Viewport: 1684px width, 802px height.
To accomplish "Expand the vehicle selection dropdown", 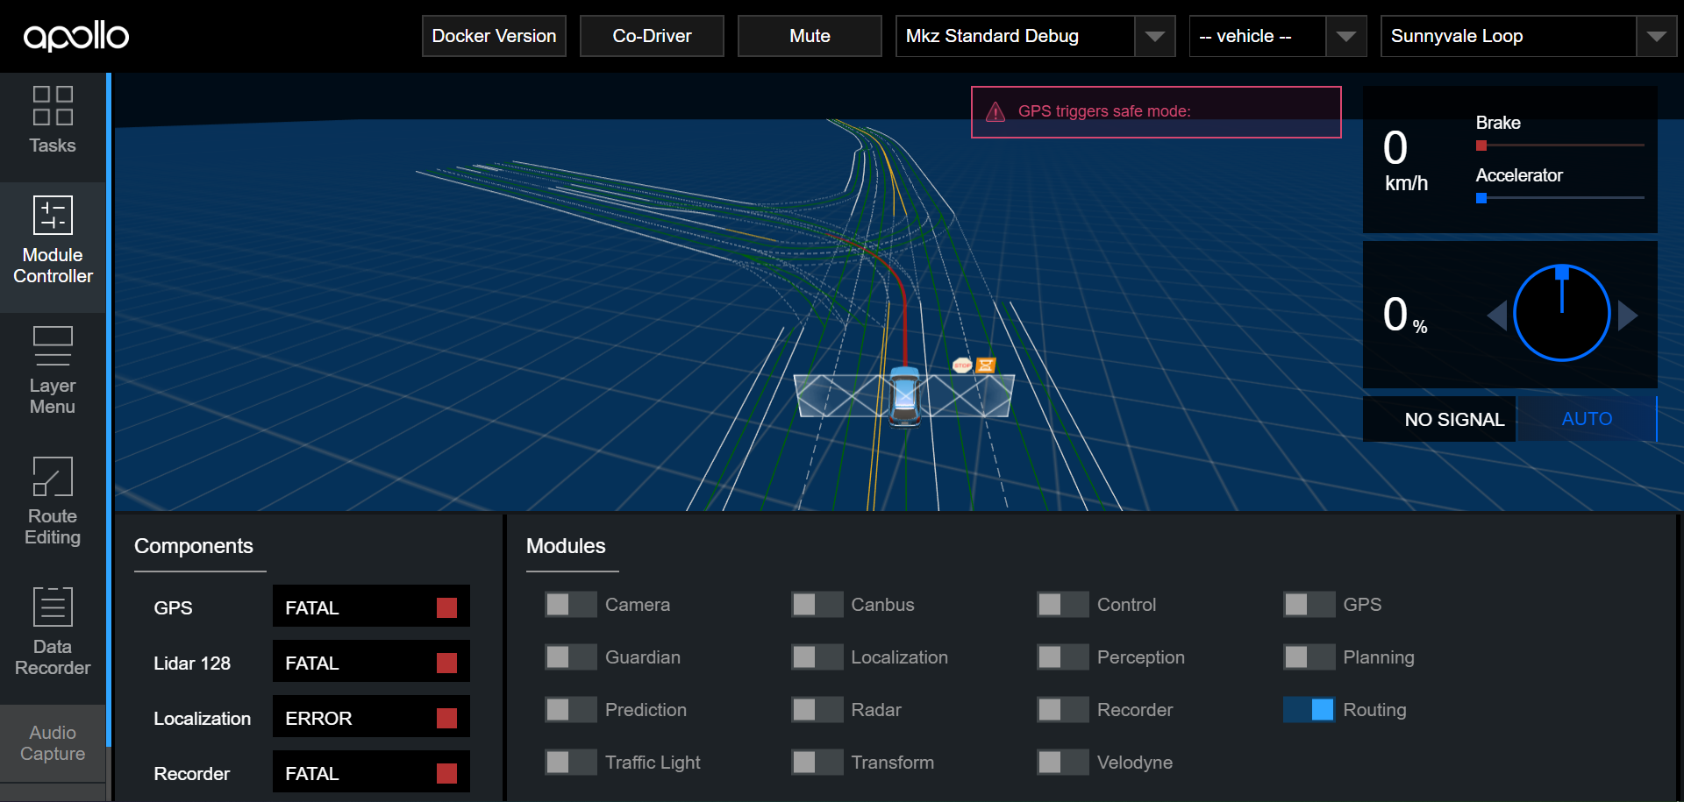I will (1346, 36).
